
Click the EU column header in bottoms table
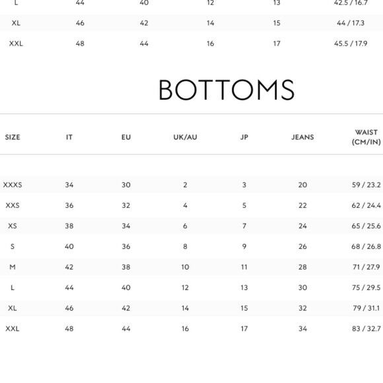coord(126,137)
